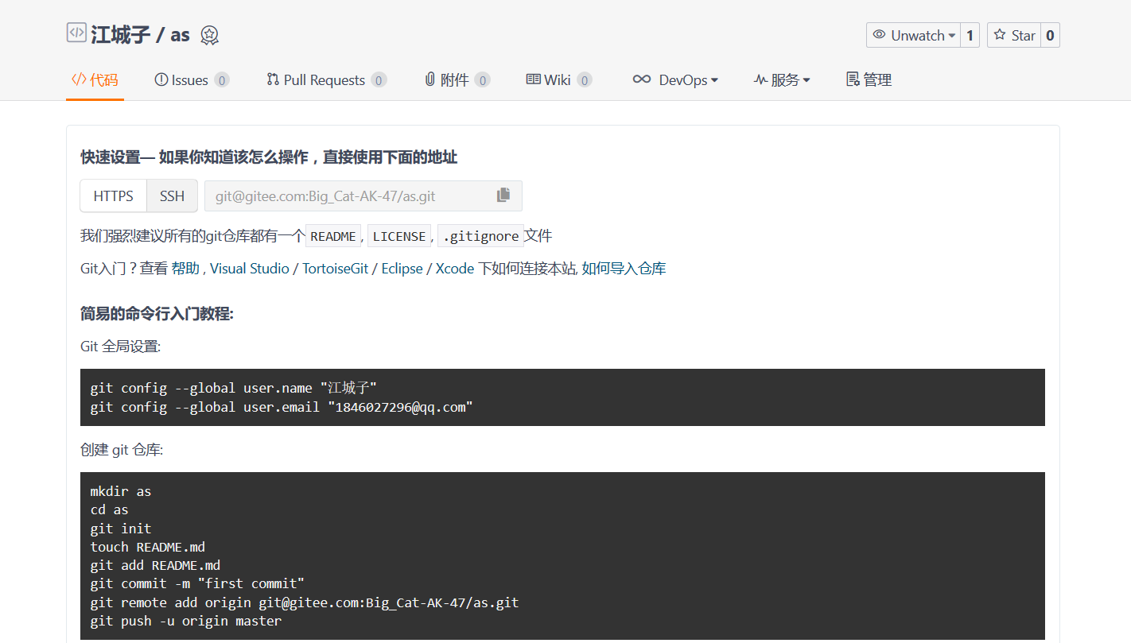Image resolution: width=1131 pixels, height=643 pixels.
Task: Open the Eclipse guide link
Action: point(402,269)
